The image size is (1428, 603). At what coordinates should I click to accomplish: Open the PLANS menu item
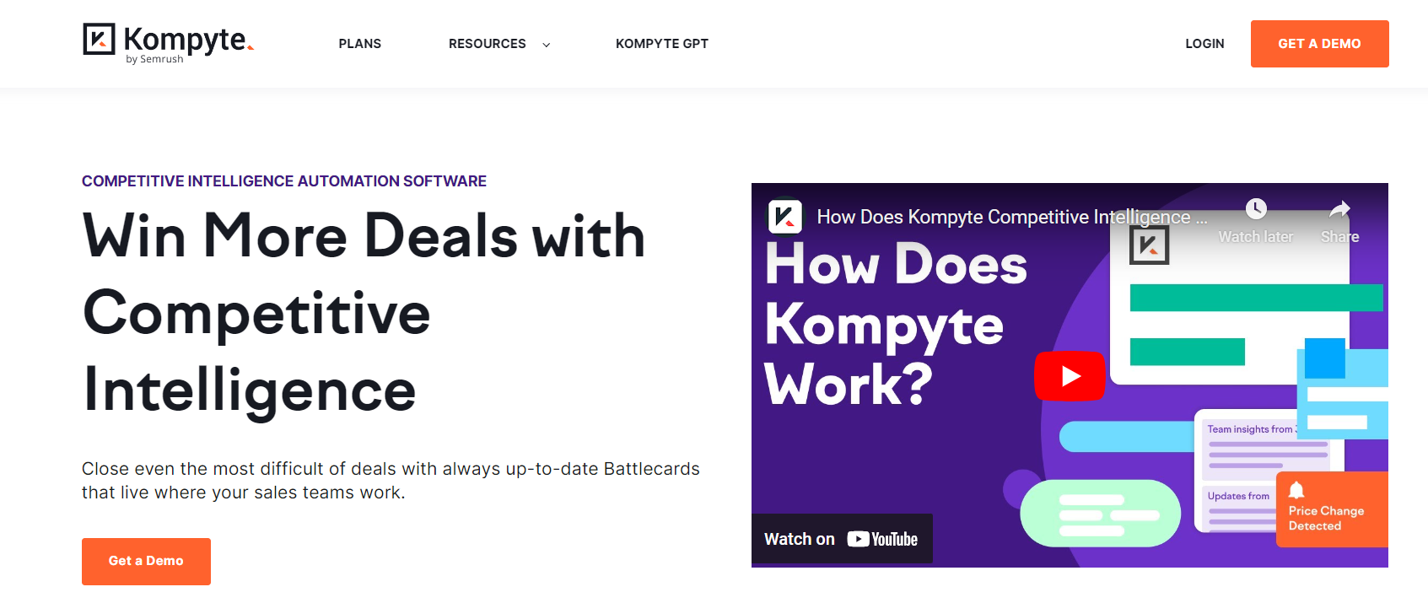[x=359, y=43]
